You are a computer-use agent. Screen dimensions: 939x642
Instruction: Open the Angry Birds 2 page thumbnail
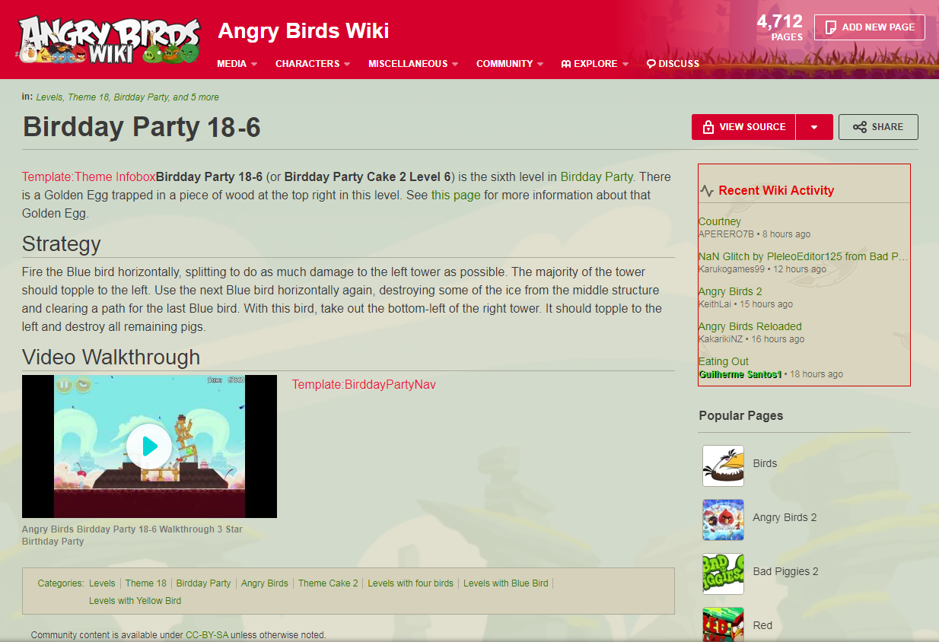click(x=723, y=520)
